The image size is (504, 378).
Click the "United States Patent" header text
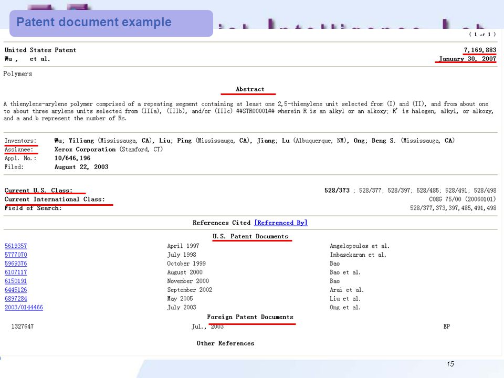coord(40,50)
